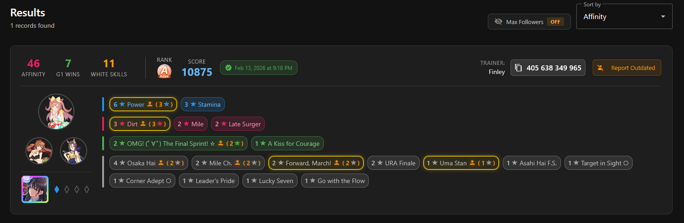Click the Results heading

point(28,12)
